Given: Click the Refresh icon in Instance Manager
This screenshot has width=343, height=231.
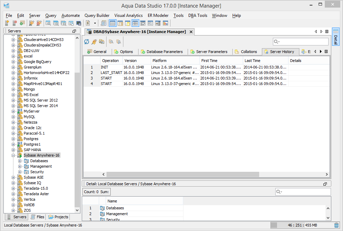Looking at the screenshot, I should click(x=87, y=42).
